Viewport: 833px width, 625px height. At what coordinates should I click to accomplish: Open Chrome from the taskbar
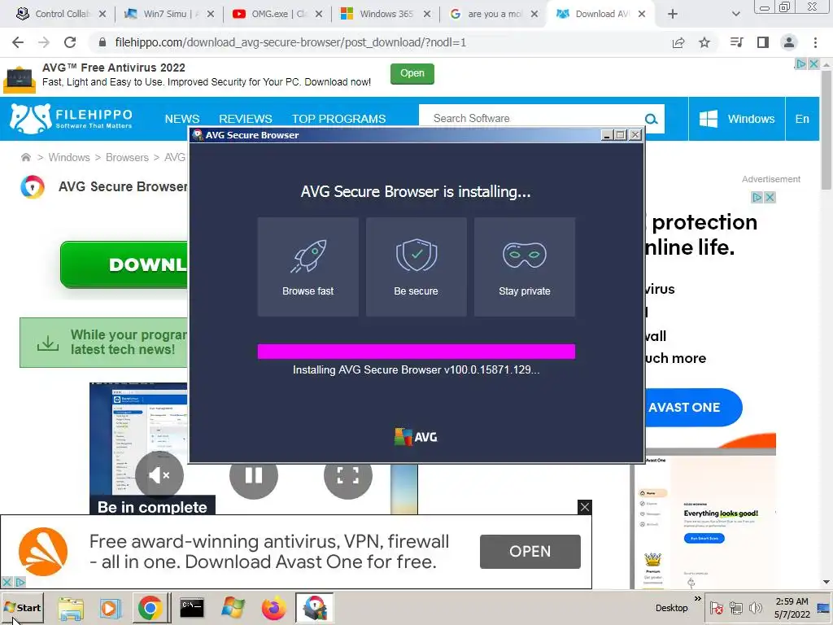(150, 608)
